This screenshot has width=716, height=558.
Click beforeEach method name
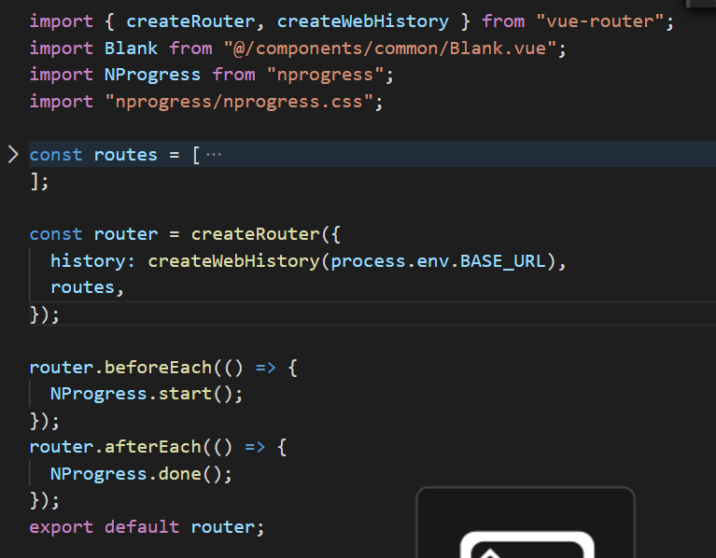point(158,368)
